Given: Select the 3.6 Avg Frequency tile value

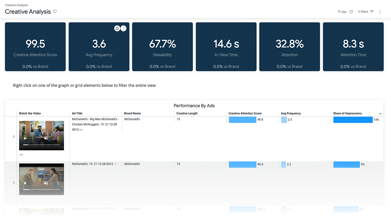Looking at the screenshot, I should point(99,44).
